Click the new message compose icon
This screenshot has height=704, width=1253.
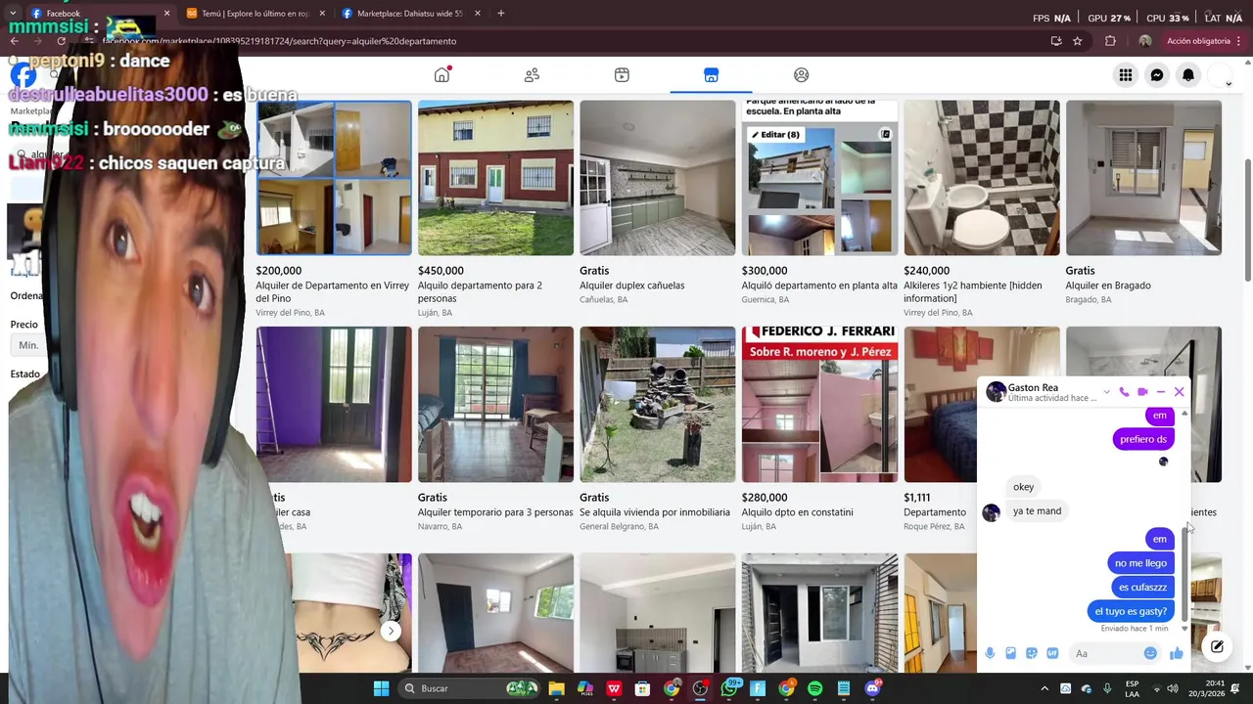click(1217, 646)
